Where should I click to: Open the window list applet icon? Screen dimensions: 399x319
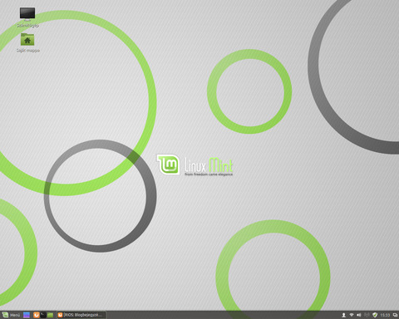click(x=395, y=315)
